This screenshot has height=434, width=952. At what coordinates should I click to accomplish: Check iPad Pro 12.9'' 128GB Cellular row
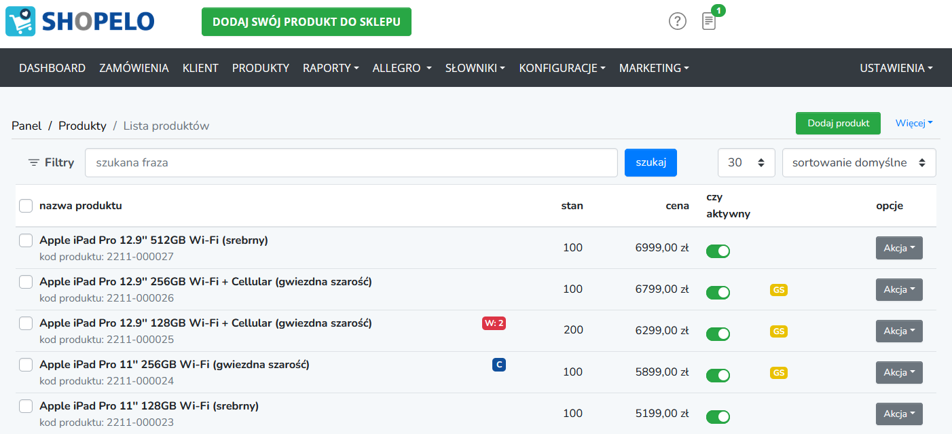tap(26, 323)
